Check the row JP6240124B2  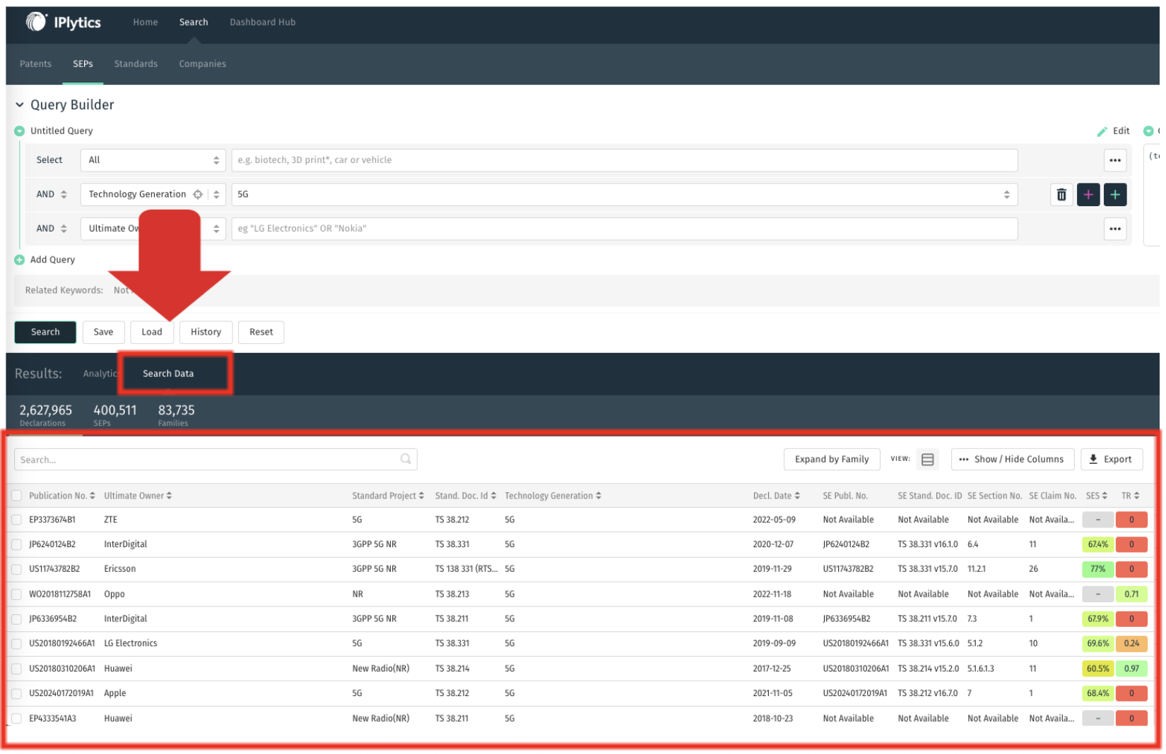(16, 544)
